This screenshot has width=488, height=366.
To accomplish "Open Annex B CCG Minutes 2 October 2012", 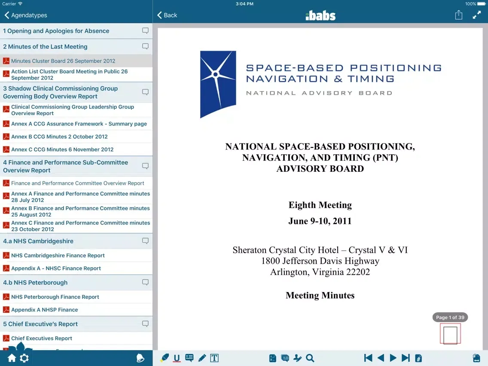I will point(76,137).
